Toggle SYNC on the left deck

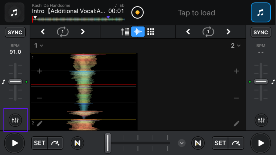[x=15, y=32]
